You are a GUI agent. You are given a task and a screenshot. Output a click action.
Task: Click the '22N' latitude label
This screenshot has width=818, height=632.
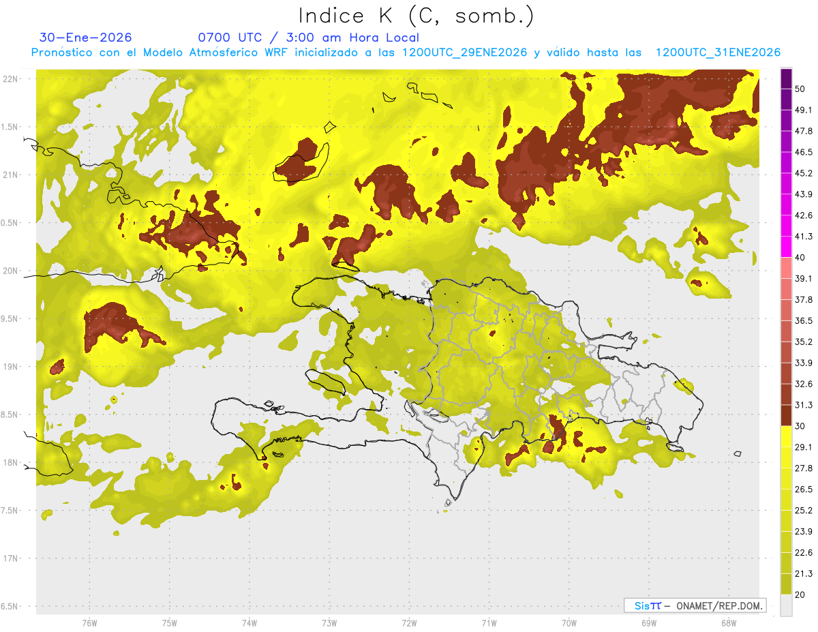[11, 79]
